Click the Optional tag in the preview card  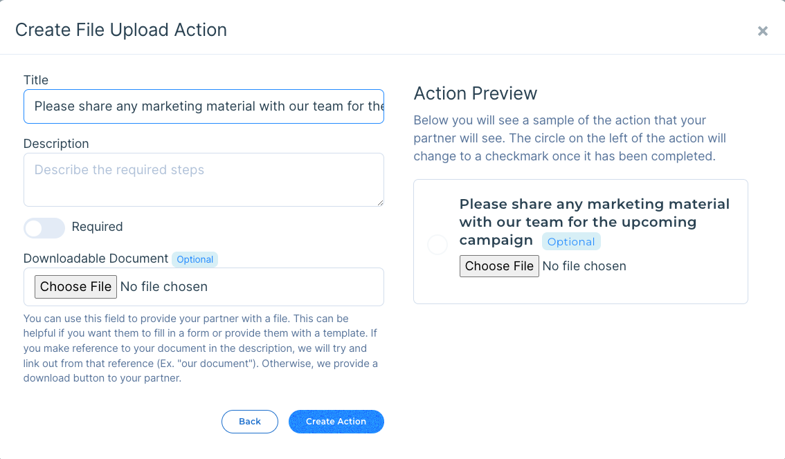(x=571, y=242)
